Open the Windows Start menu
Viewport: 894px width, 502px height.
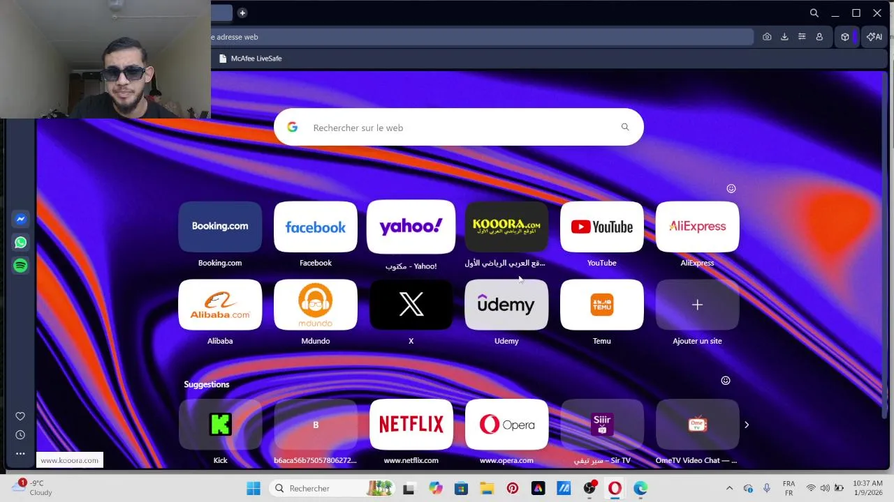coord(254,488)
